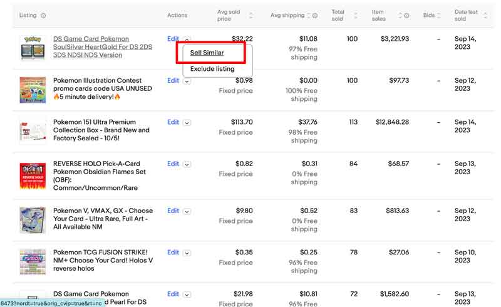Sort by Total sold arrows
The image size is (501, 307).
click(356, 15)
